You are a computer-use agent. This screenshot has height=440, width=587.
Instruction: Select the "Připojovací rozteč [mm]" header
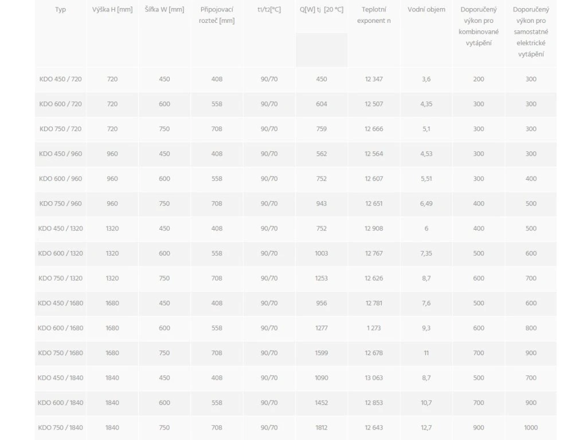tap(217, 15)
